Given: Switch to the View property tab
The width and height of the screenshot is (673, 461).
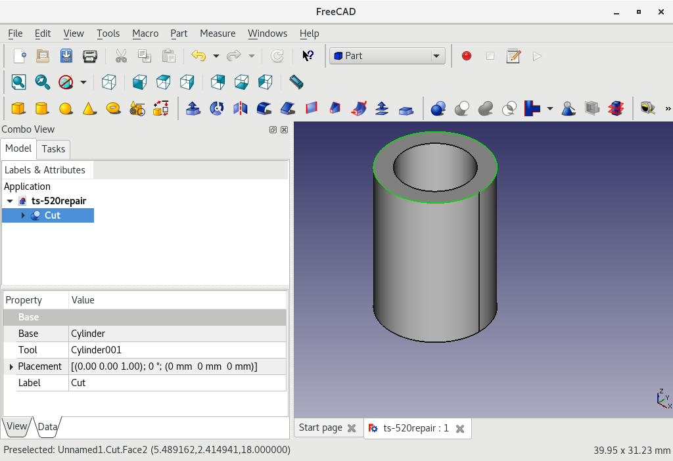Looking at the screenshot, I should point(16,426).
